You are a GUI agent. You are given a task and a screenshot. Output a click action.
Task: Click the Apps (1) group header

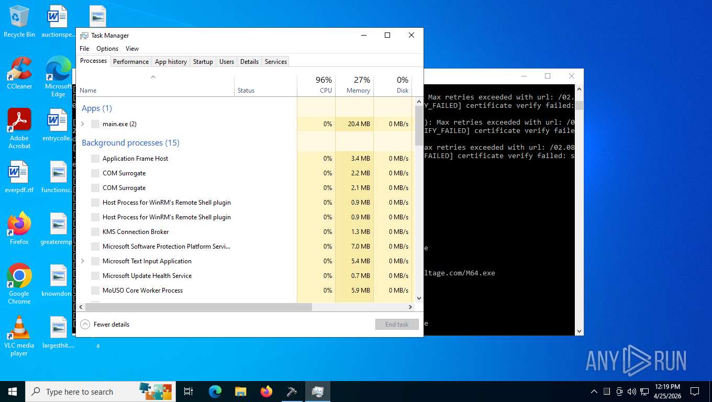click(x=97, y=108)
